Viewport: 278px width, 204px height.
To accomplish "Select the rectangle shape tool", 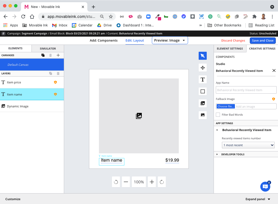I will [203, 91].
